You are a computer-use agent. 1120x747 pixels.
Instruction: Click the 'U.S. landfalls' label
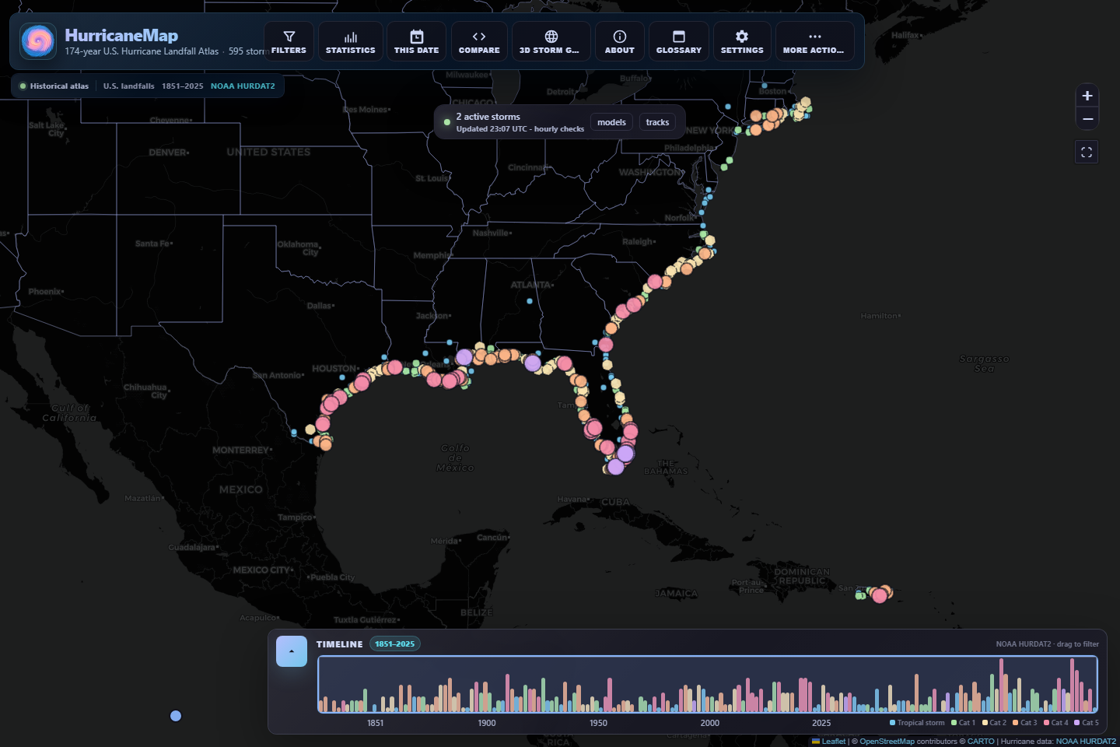click(x=128, y=86)
